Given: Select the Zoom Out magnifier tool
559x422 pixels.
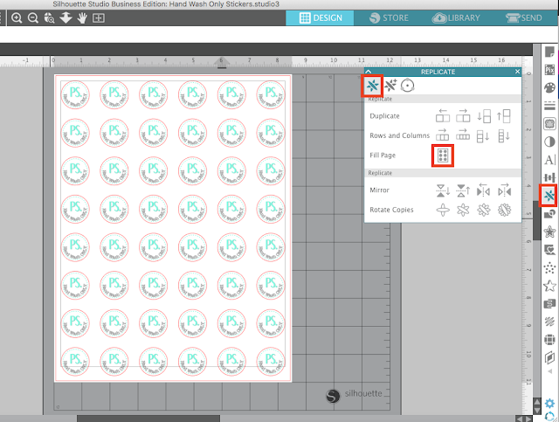Looking at the screenshot, I should (x=33, y=17).
